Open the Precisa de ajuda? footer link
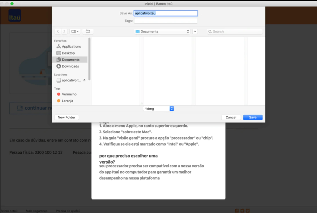 (68, 211)
